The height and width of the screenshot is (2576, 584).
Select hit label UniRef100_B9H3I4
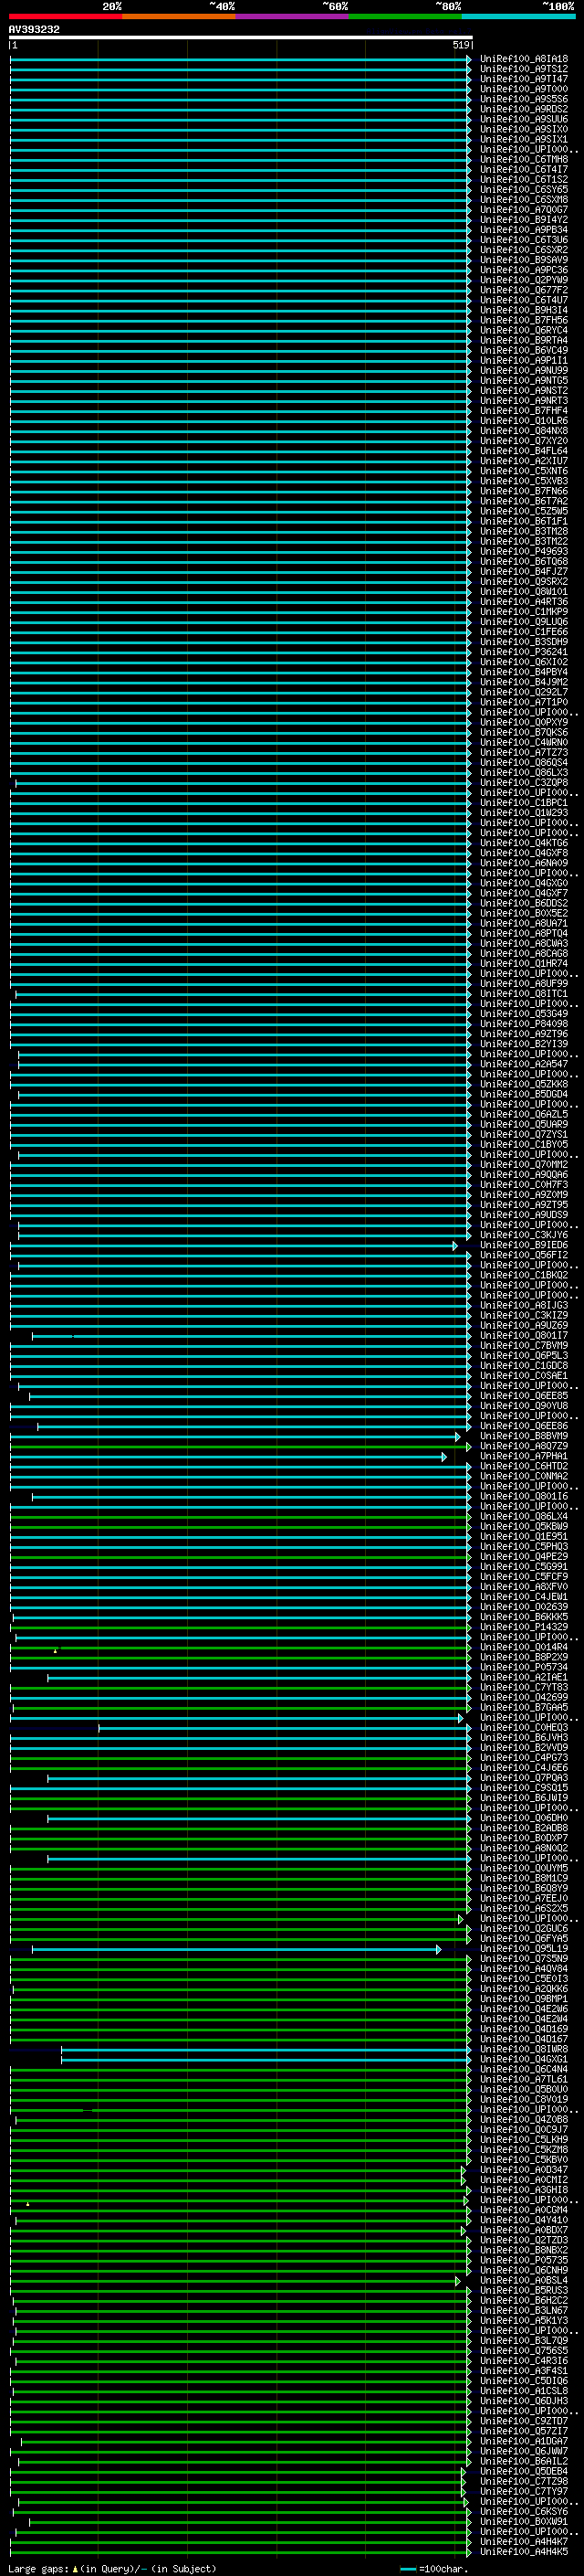524,310
